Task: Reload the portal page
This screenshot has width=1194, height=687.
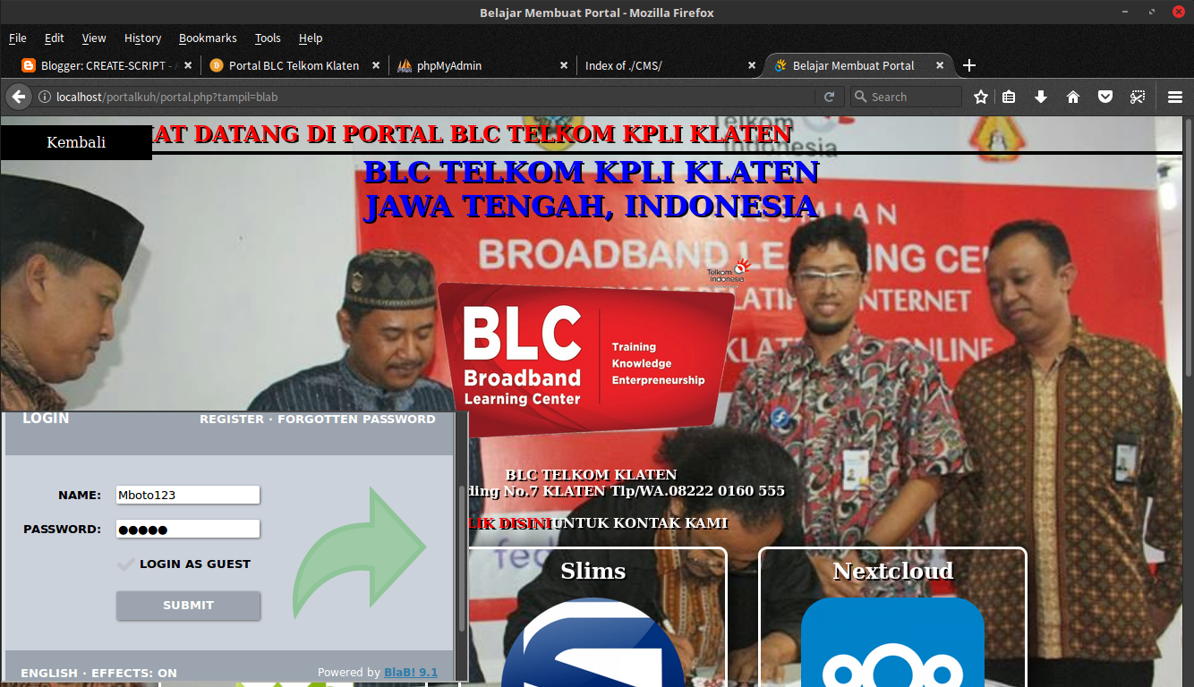Action: click(829, 97)
